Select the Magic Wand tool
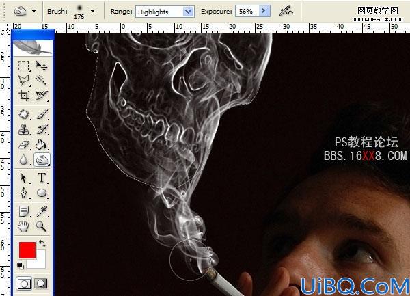The width and height of the screenshot is (410, 296). [x=41, y=80]
